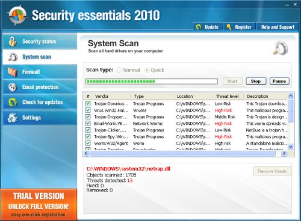Click the at-sign Email protection icon
The height and width of the screenshot is (221, 301).
pos(13,87)
